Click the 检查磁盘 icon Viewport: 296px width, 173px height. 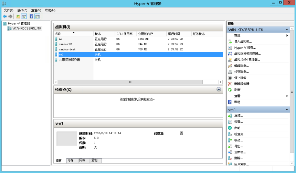[x=230, y=72]
